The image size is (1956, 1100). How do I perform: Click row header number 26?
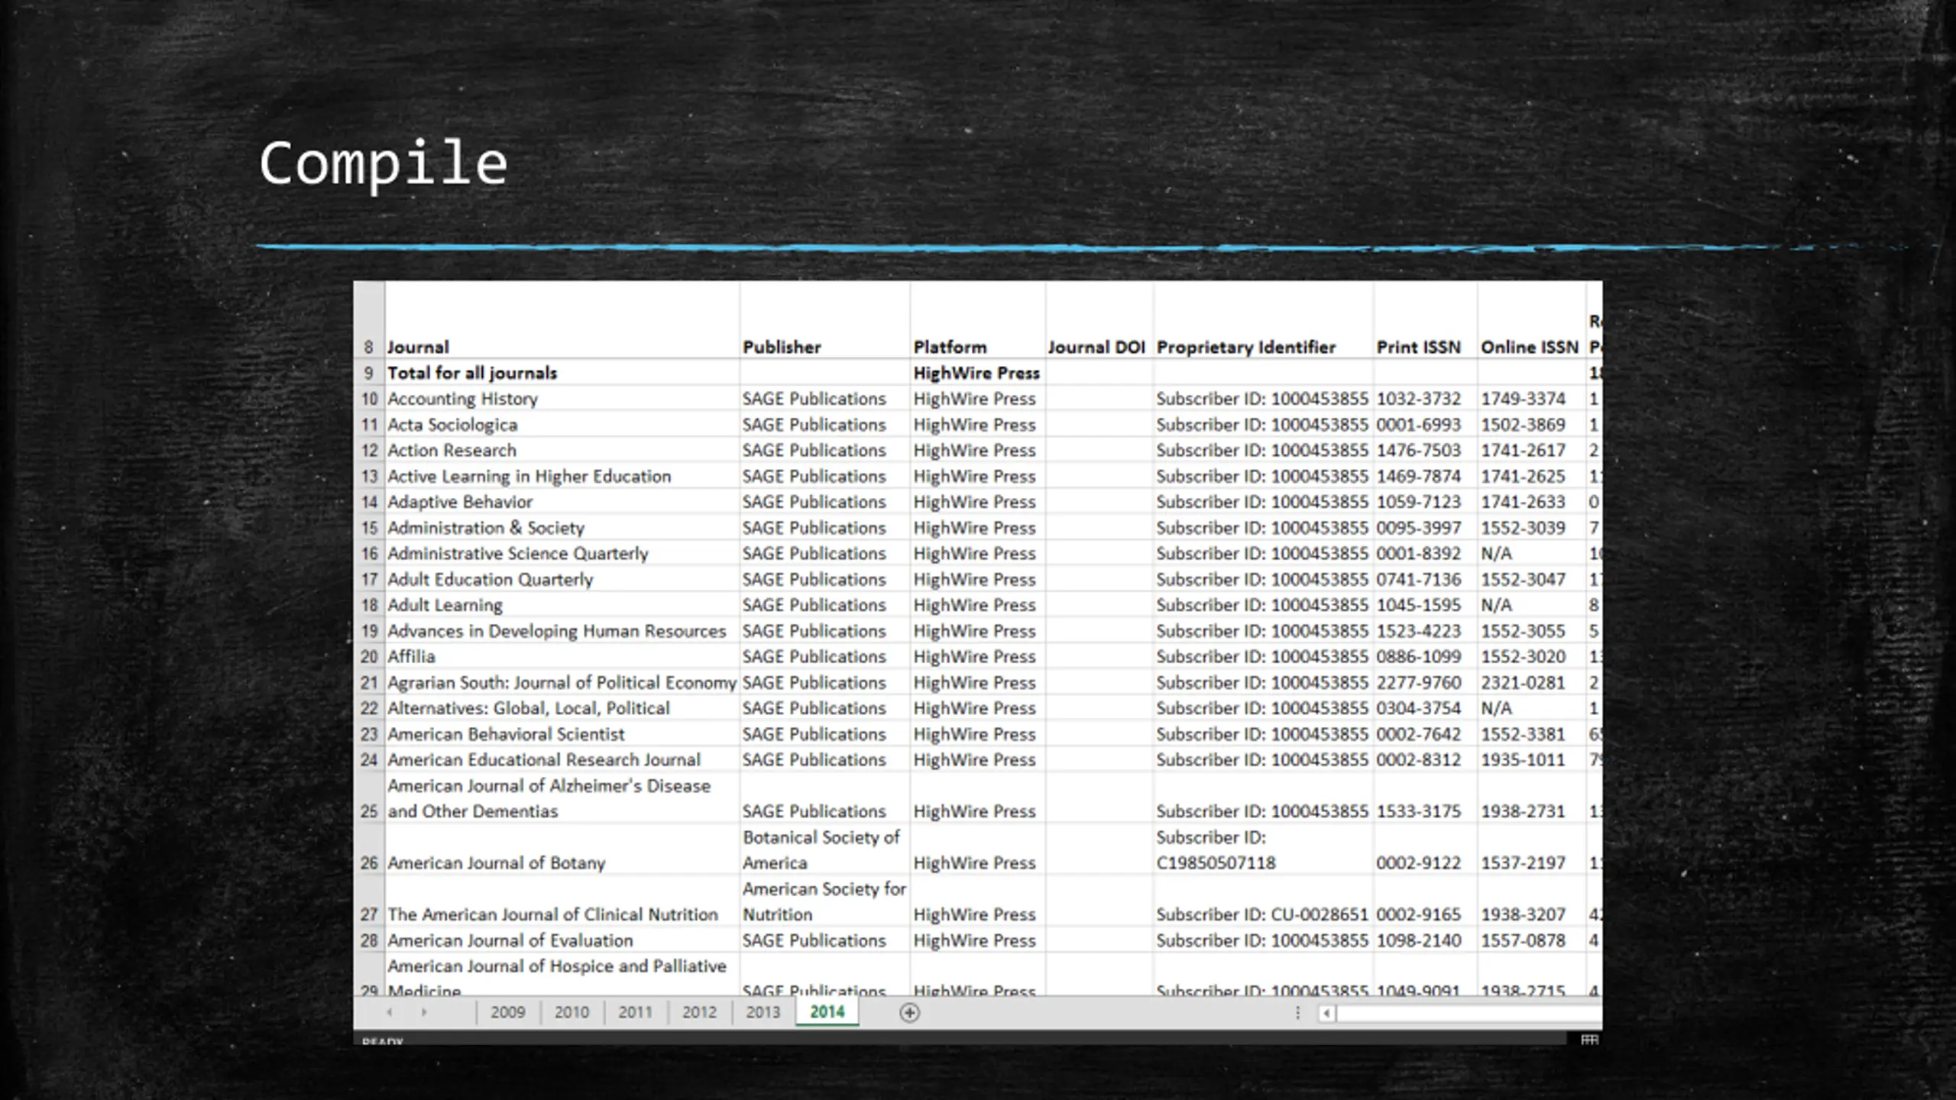[369, 849]
